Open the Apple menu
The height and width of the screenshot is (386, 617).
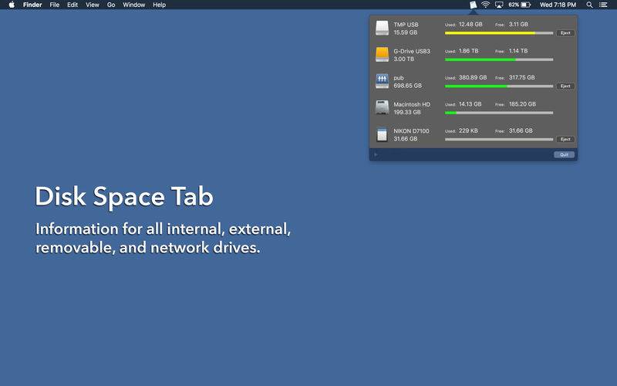(12, 5)
